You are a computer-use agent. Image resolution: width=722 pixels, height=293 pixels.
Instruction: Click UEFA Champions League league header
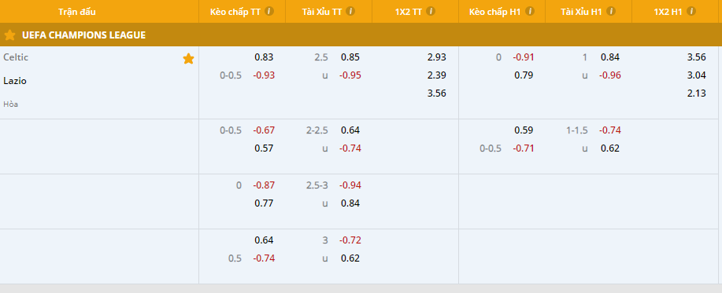361,35
